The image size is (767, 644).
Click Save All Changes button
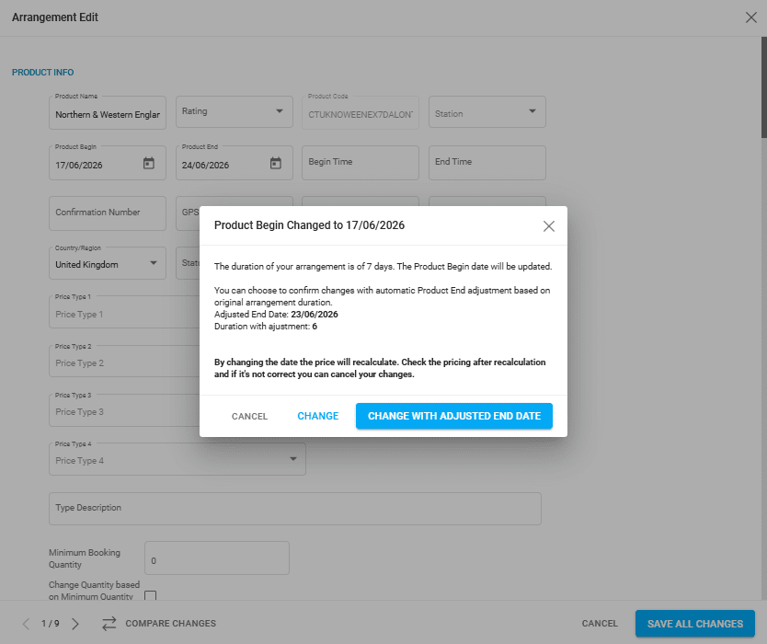(694, 624)
